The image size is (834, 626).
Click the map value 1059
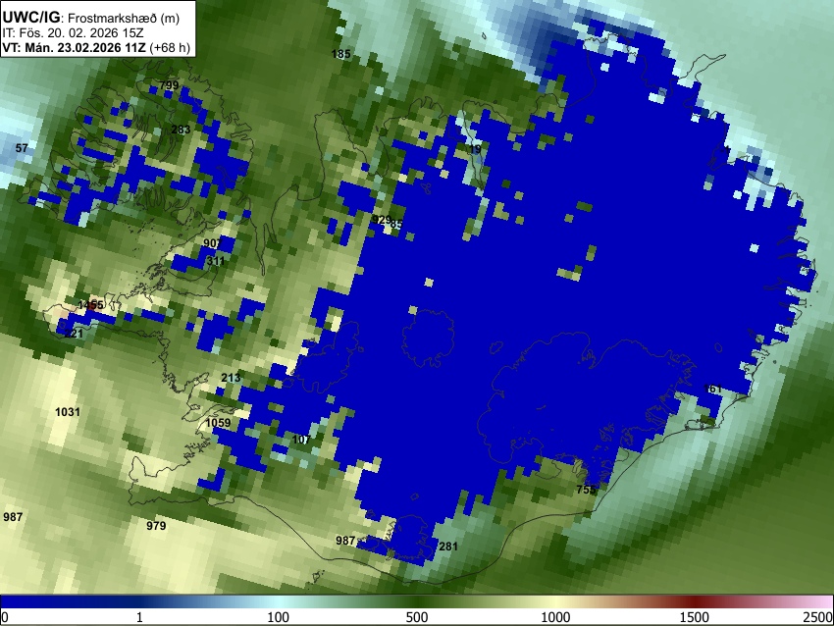pos(218,423)
